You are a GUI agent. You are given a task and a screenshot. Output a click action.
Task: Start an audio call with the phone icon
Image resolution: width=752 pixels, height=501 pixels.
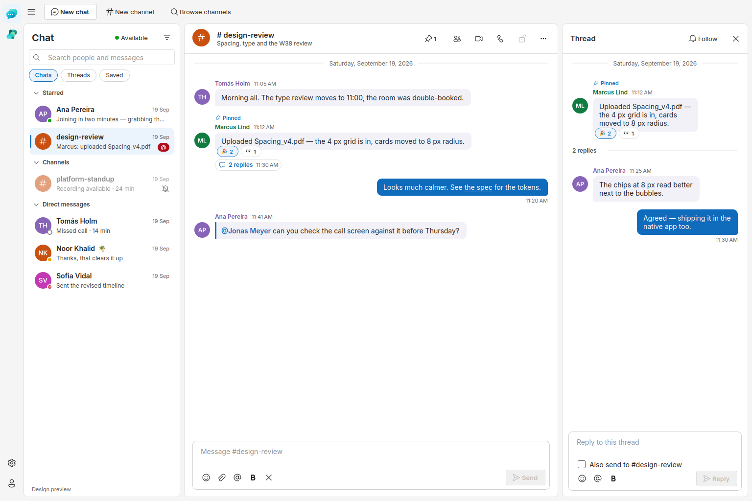click(500, 39)
